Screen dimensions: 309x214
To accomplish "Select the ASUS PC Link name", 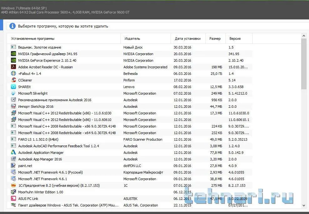I will pos(28,199).
